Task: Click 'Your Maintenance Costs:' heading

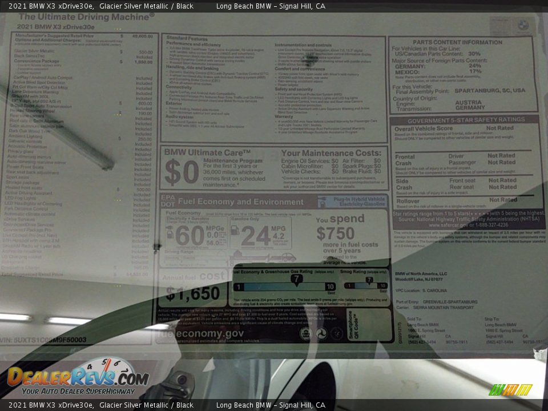Action: click(x=331, y=153)
